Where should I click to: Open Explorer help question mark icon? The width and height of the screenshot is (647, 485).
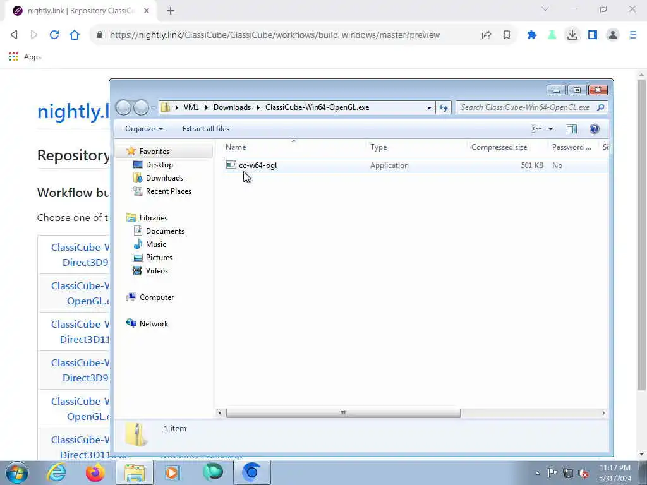point(594,129)
